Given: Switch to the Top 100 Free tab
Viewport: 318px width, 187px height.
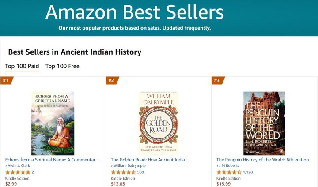Looking at the screenshot, I should coord(62,66).
